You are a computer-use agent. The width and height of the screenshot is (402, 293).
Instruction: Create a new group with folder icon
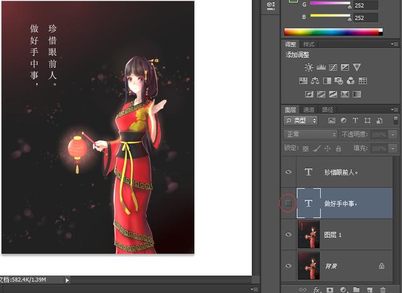click(356, 289)
